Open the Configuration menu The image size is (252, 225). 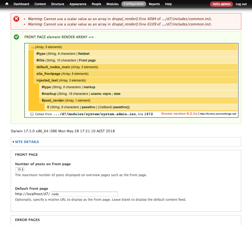click(x=134, y=4)
